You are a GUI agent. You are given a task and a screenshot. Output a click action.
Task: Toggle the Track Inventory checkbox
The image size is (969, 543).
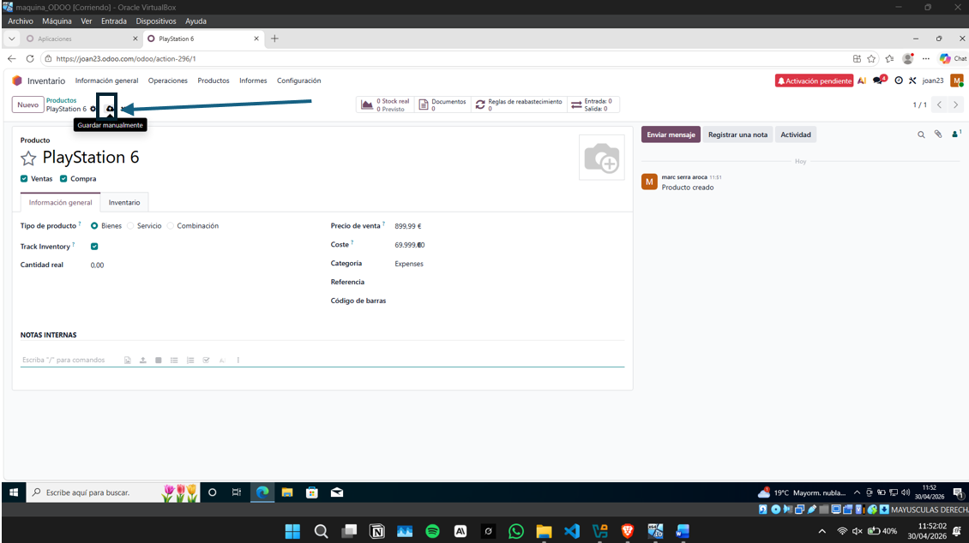(x=94, y=246)
